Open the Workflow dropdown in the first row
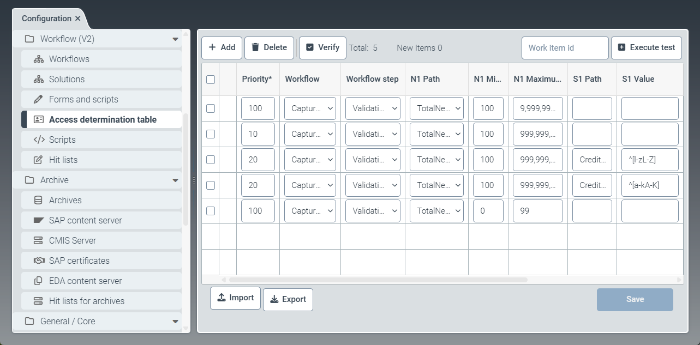 pos(310,108)
